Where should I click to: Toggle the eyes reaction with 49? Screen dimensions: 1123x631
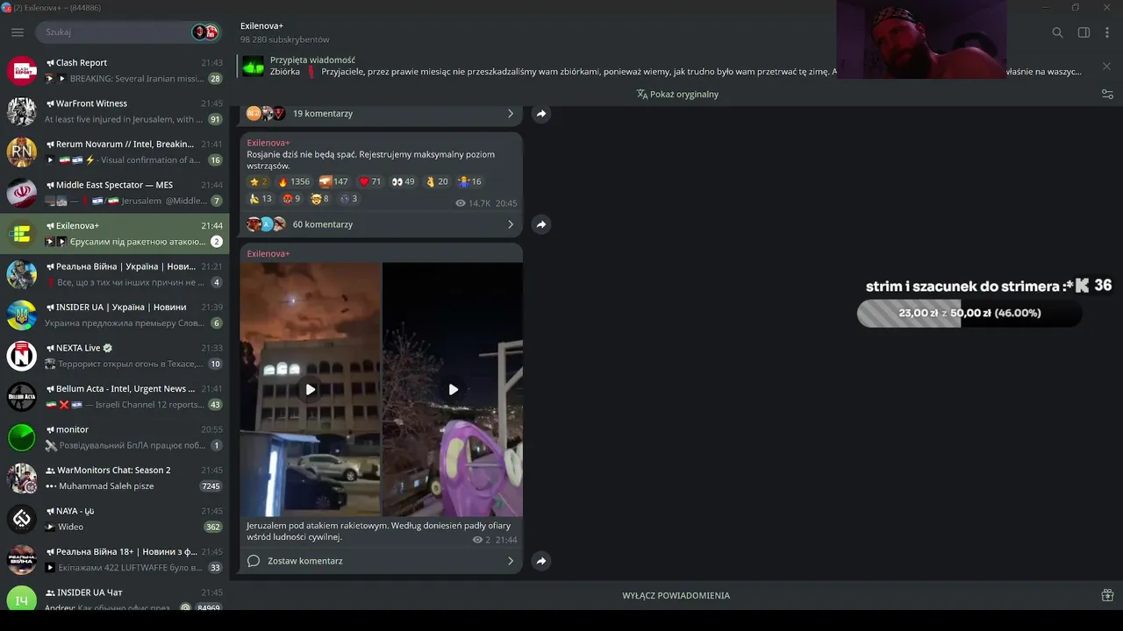pos(404,181)
